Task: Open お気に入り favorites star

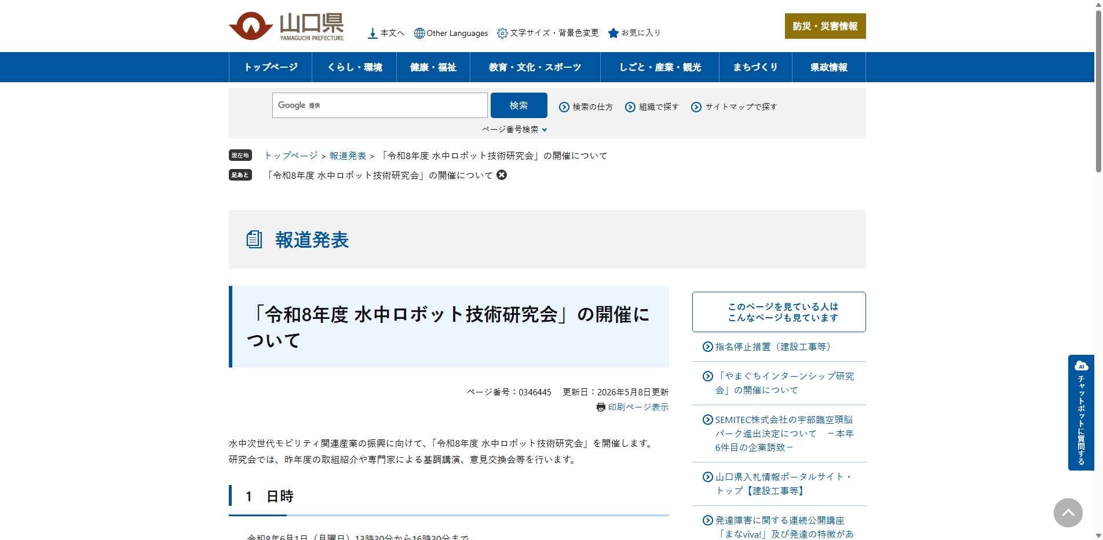Action: [634, 33]
